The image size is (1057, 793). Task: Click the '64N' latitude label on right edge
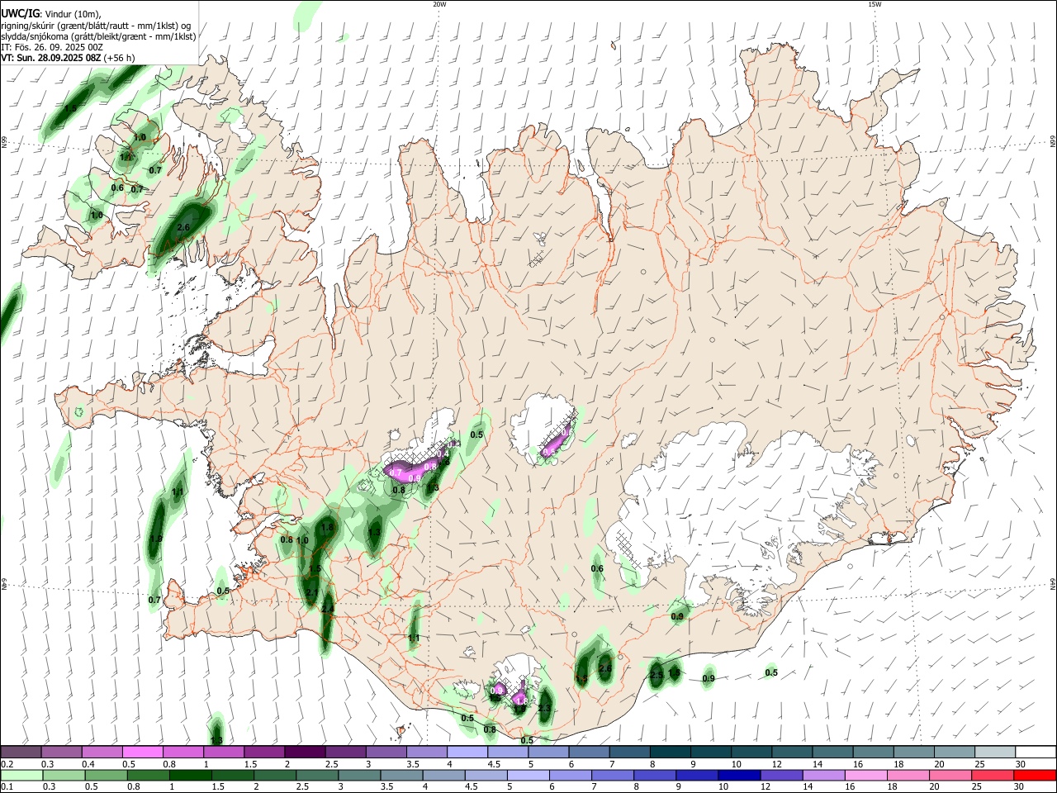(1053, 583)
